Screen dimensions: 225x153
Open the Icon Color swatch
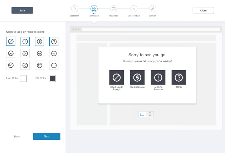[x=24, y=78]
